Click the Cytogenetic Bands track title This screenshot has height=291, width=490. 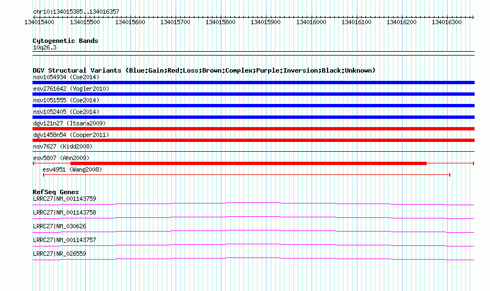coord(66,41)
